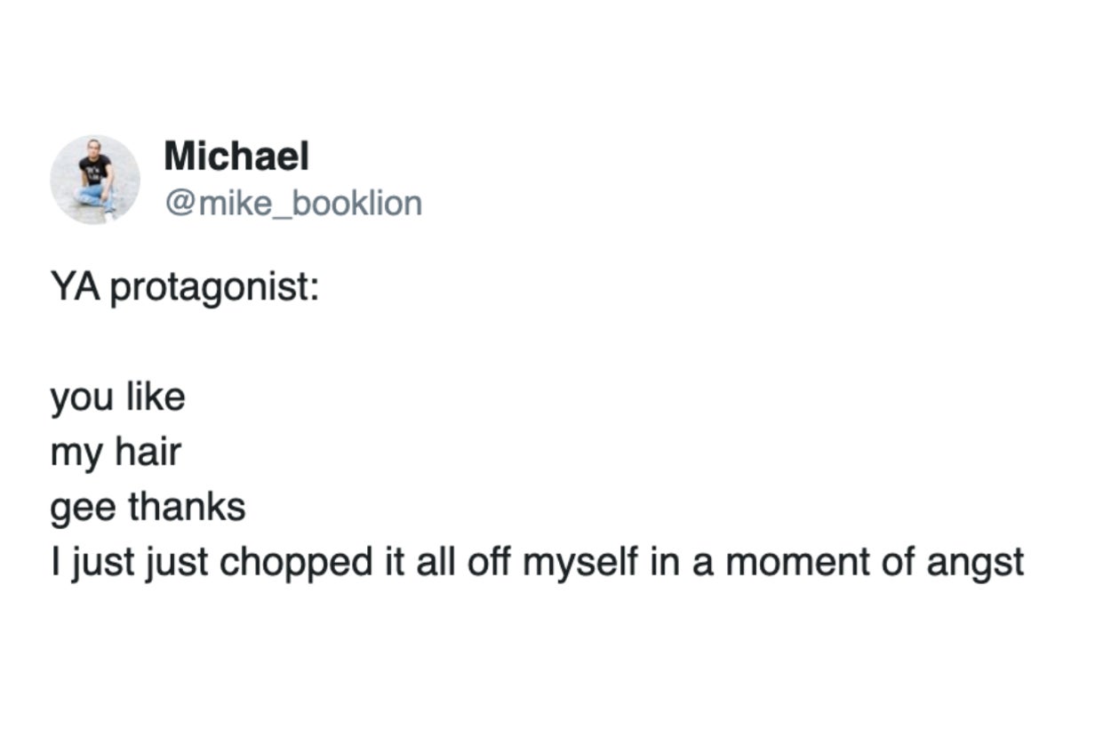
Task: Click the display name "Michael"
Action: (x=236, y=157)
